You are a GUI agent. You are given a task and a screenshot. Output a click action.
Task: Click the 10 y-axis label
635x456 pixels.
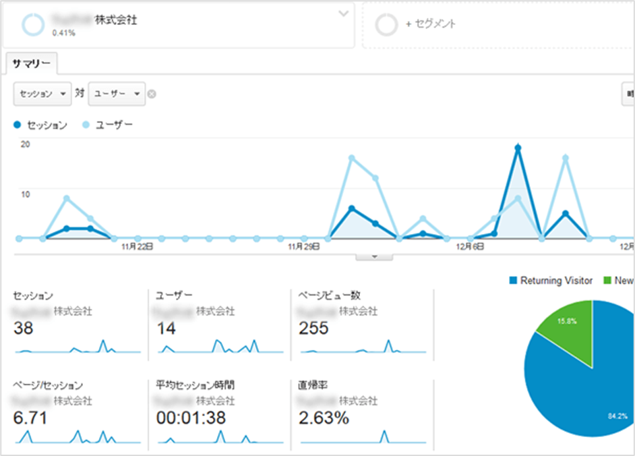(26, 194)
